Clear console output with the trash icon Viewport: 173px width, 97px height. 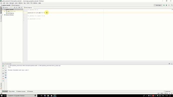click(x=6, y=78)
